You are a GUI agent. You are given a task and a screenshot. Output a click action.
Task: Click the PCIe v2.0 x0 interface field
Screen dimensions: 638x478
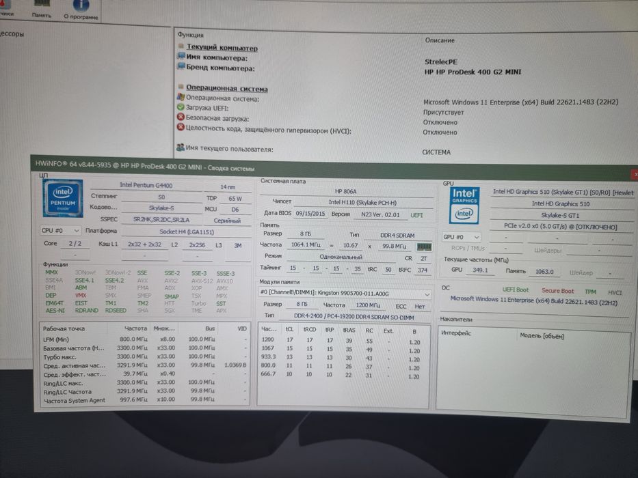click(561, 227)
